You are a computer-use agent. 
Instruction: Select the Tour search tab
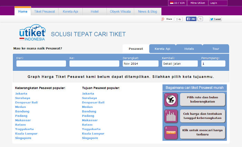pyautogui.click(x=216, y=49)
